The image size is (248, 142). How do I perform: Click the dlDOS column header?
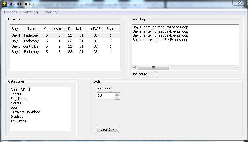[96, 29]
